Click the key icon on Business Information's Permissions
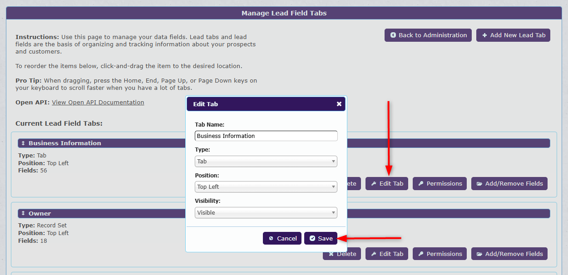This screenshot has width=568, height=275. click(x=421, y=183)
